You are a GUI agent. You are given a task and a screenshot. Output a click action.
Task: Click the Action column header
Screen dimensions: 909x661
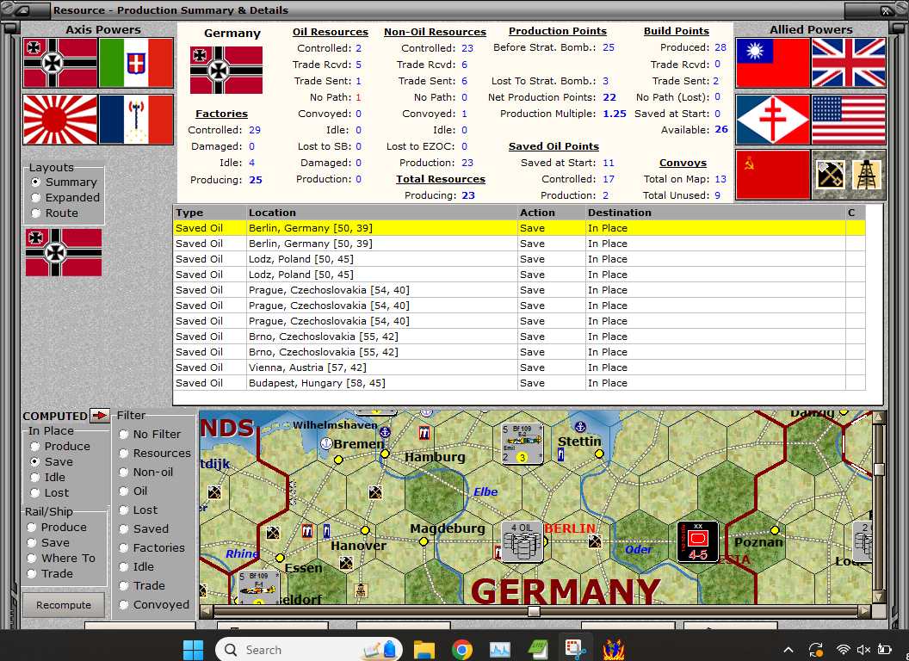coord(551,213)
